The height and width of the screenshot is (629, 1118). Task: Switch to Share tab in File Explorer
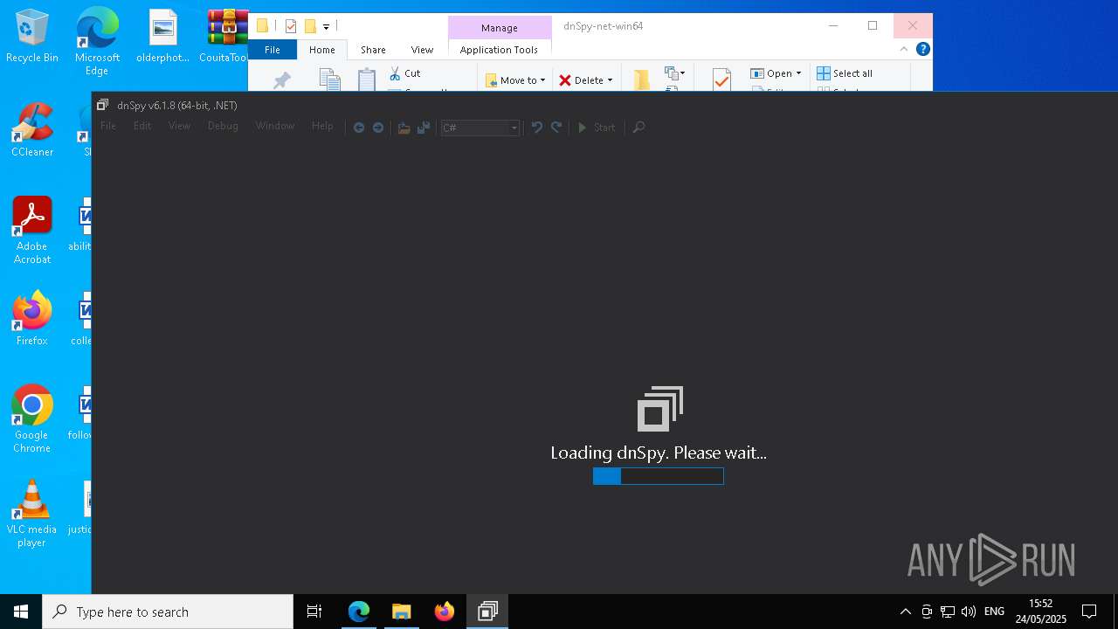(373, 50)
